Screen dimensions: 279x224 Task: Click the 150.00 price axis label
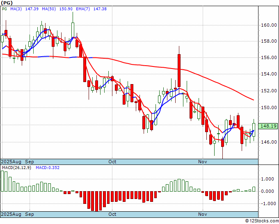269,107
